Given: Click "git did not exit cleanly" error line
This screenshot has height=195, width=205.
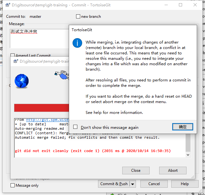Looking at the screenshot, I should (x=93, y=151).
